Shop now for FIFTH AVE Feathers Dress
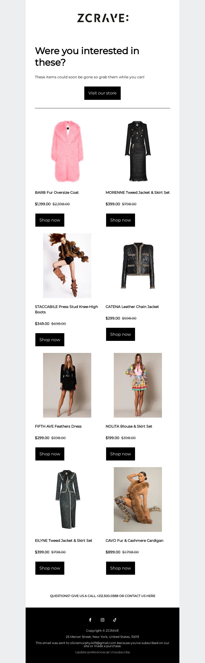Viewport: 205px width, 663px height. click(x=50, y=454)
